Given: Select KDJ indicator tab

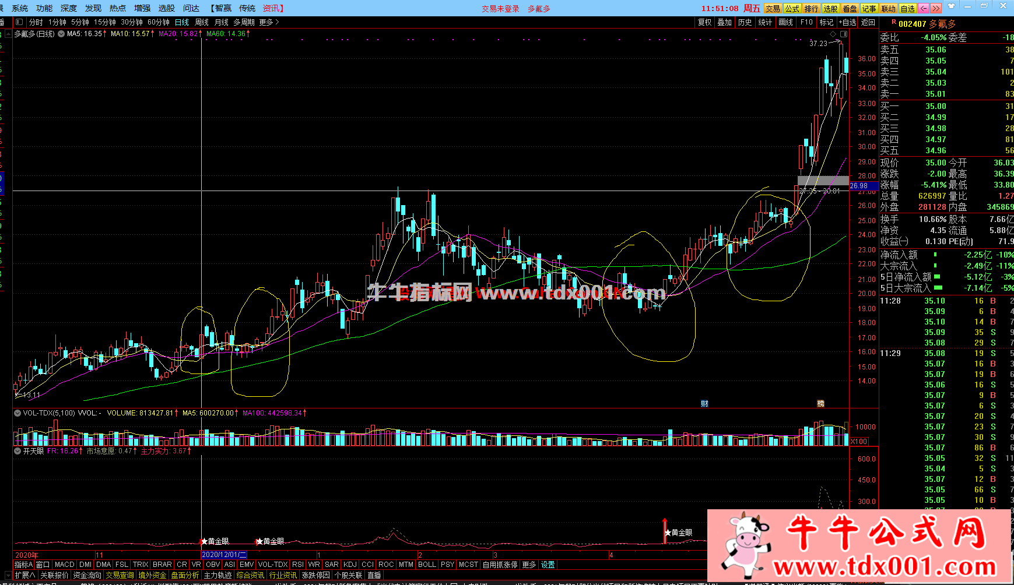Looking at the screenshot, I should 350,565.
